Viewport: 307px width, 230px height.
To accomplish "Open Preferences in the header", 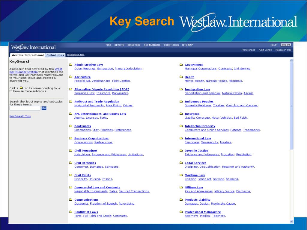I will pyautogui.click(x=248, y=50).
